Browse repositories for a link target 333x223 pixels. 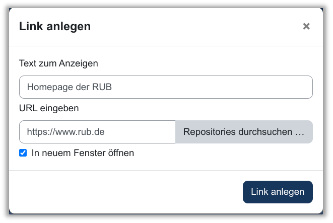[244, 132]
